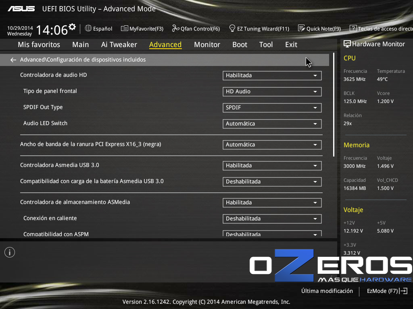The image size is (413, 309).
Task: Open Qfan Control fan icon
Action: (175, 29)
